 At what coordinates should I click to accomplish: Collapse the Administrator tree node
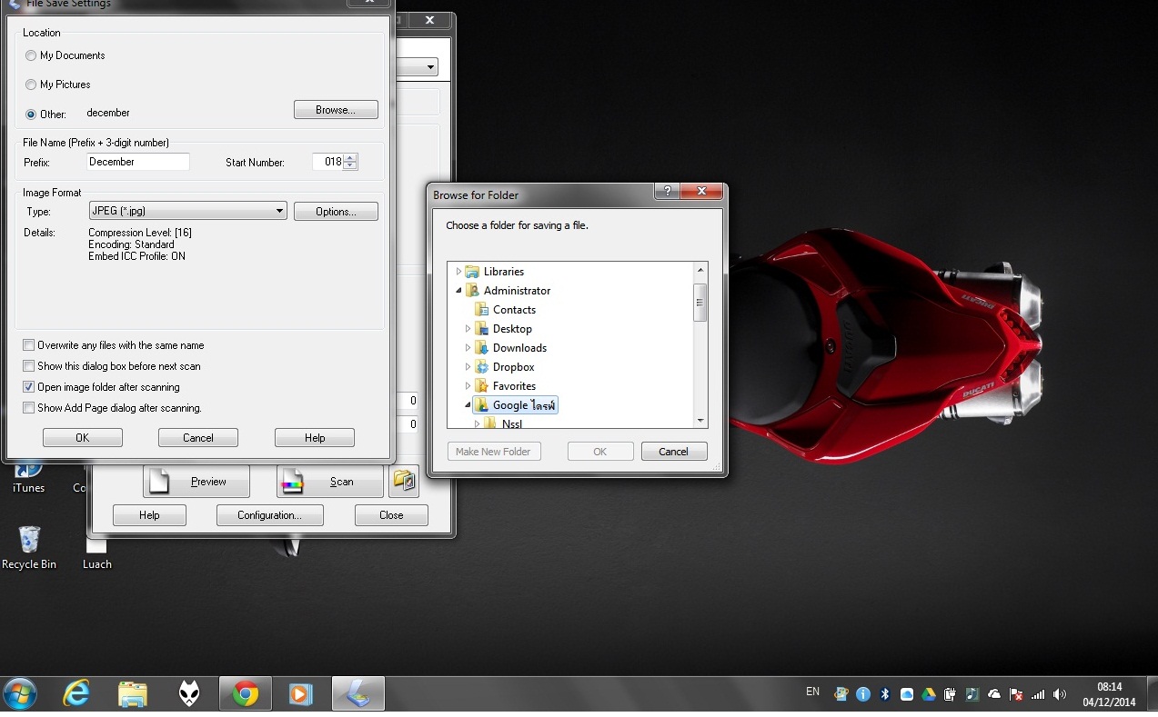click(458, 291)
